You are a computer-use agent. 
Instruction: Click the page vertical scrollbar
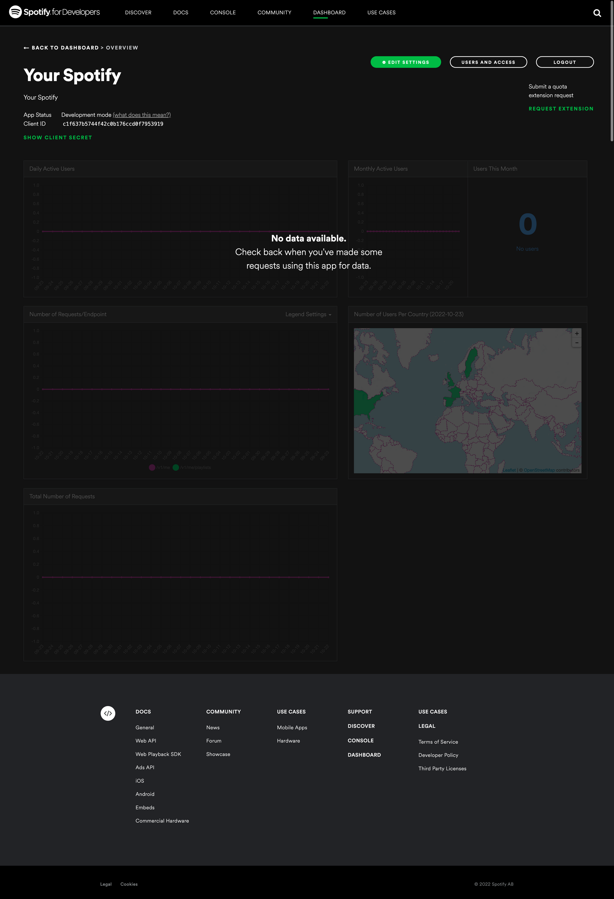[x=612, y=71]
